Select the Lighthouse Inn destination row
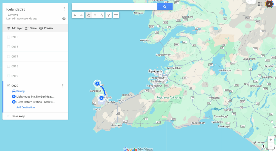276x151 pixels. point(35,97)
